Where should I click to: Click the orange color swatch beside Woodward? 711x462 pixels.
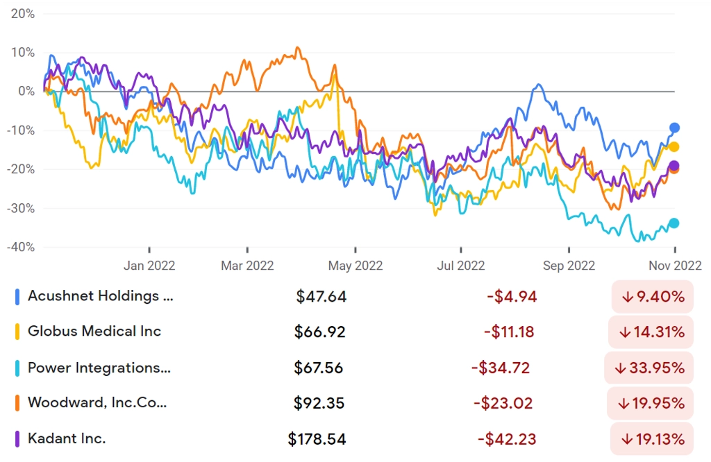[17, 402]
